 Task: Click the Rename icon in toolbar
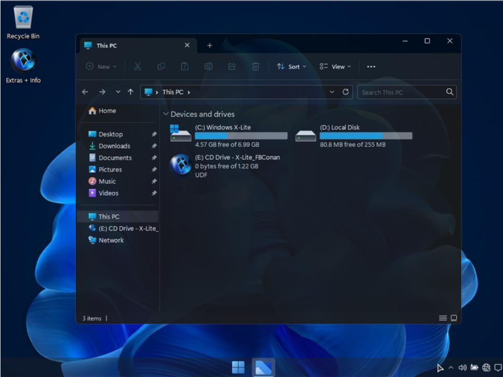208,67
